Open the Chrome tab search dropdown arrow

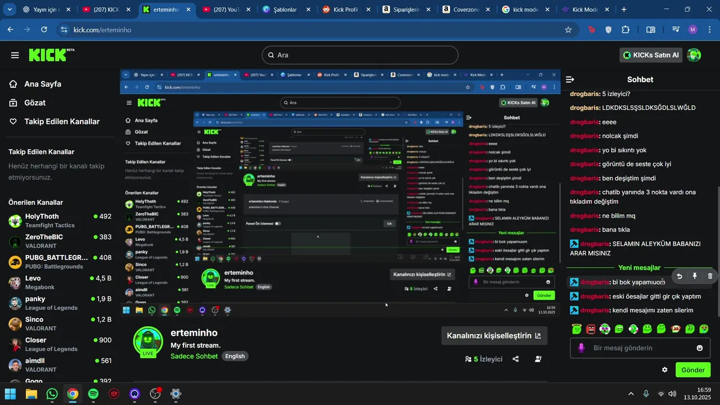pyautogui.click(x=10, y=10)
